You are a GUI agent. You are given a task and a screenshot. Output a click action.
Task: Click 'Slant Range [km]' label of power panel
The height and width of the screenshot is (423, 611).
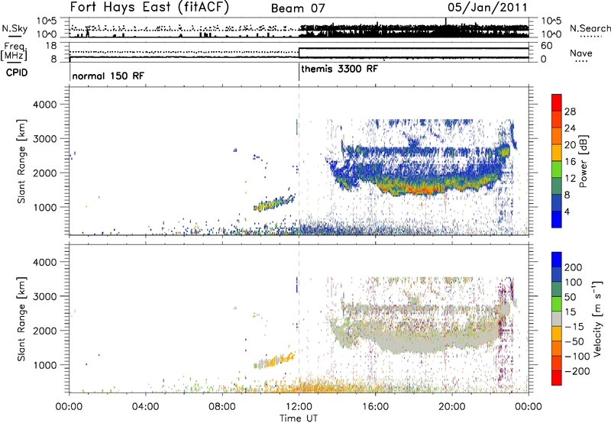pyautogui.click(x=22, y=161)
